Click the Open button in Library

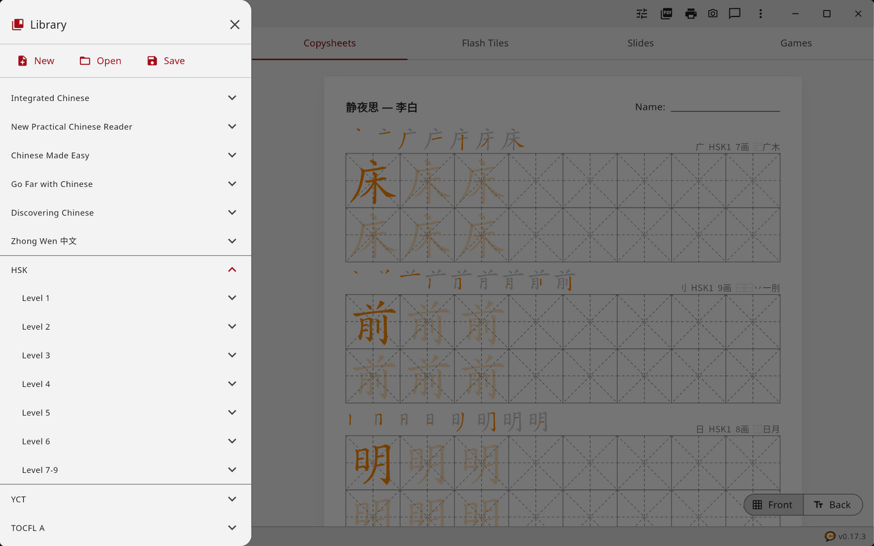pos(100,61)
